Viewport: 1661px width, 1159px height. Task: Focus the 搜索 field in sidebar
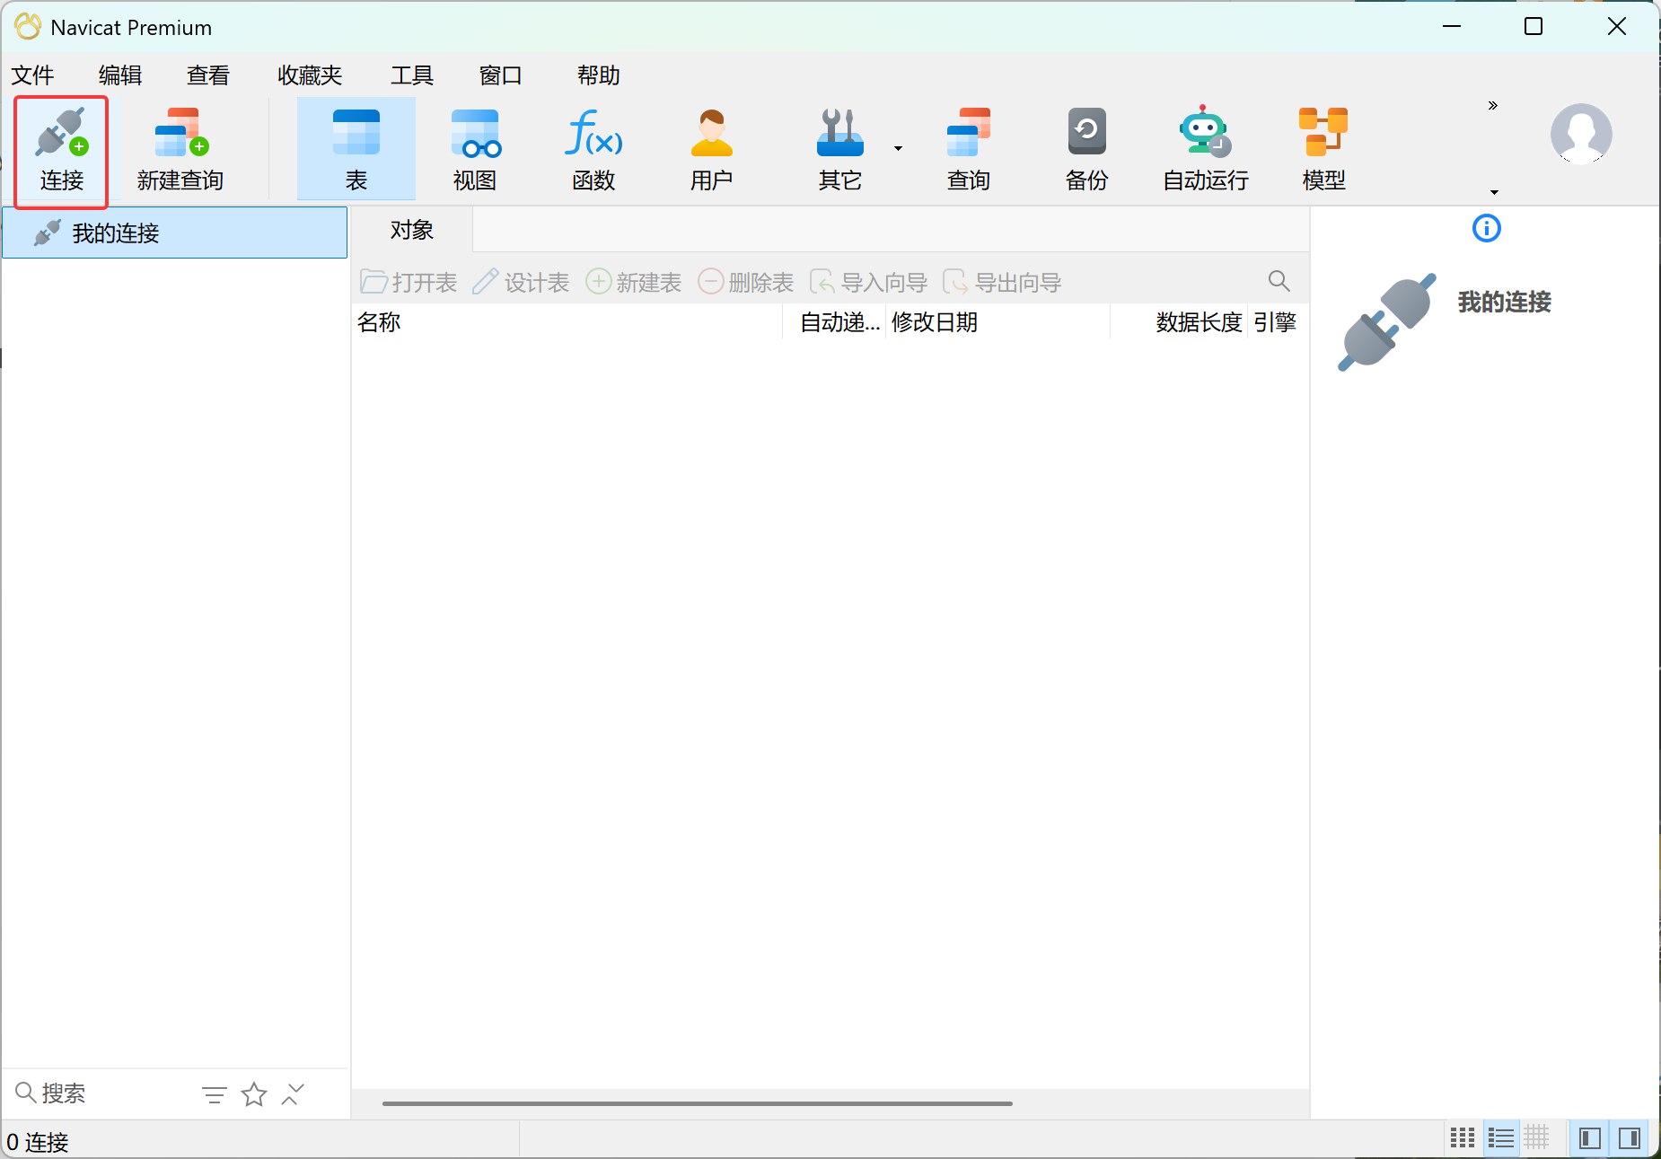coord(99,1093)
